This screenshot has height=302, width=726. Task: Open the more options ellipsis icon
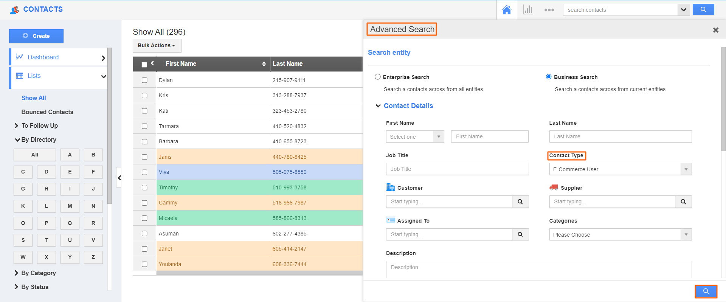coord(549,10)
